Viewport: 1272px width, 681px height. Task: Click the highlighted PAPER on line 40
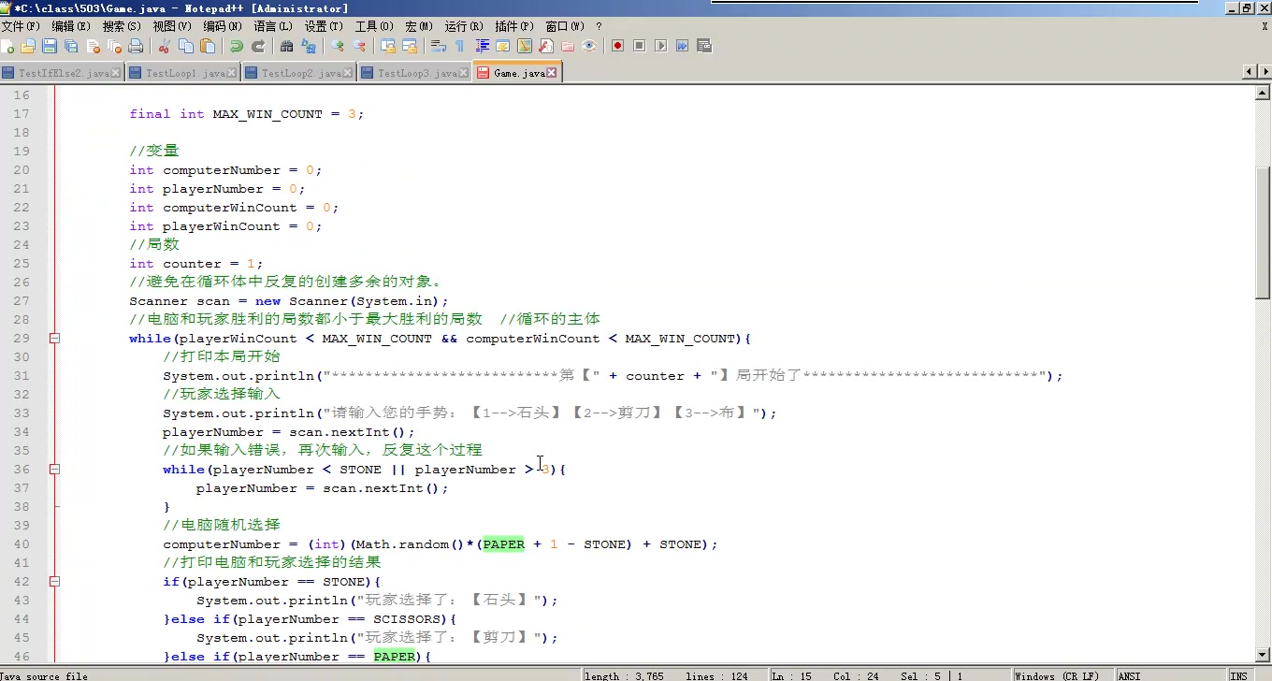(503, 543)
